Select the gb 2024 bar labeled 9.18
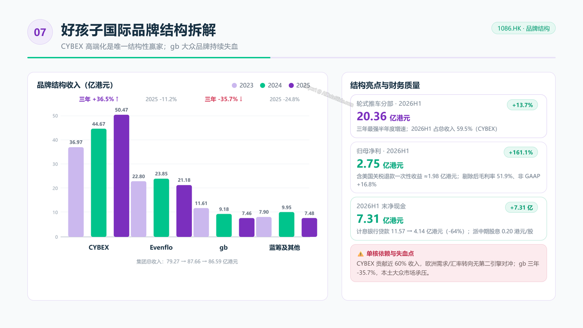Screen dimensions: 583x328 (224, 225)
